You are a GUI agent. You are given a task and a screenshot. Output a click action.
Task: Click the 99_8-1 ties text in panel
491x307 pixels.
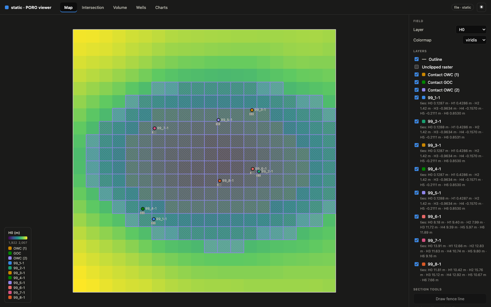(x=453, y=275)
